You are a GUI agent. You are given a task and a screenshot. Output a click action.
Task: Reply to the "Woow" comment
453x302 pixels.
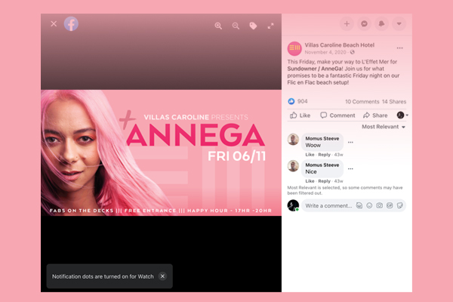(324, 155)
